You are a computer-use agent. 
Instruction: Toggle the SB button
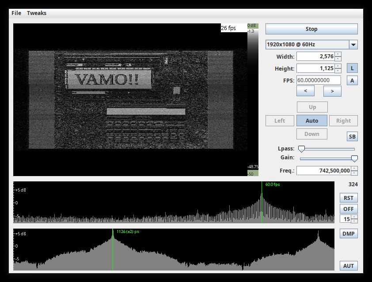pos(352,136)
